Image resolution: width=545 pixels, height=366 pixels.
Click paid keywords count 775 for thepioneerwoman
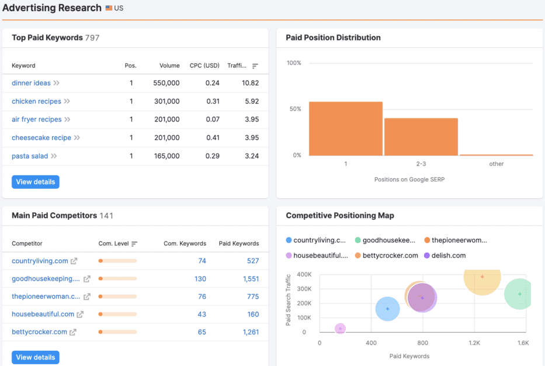coord(253,296)
